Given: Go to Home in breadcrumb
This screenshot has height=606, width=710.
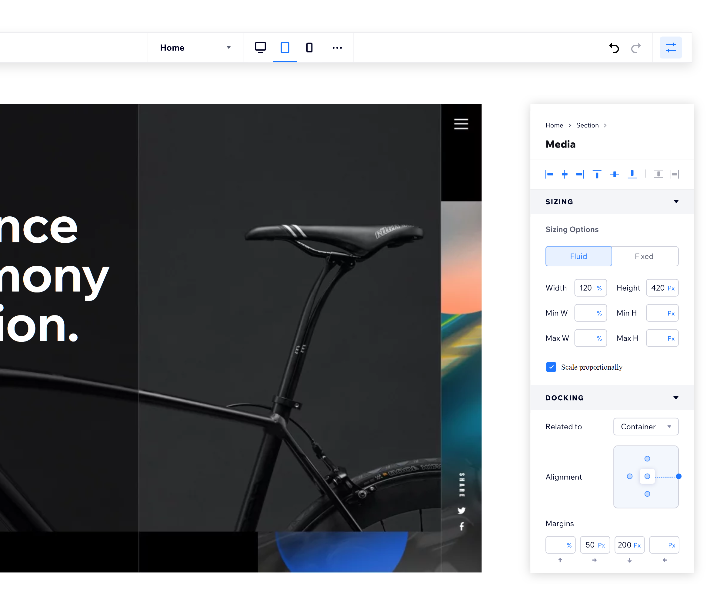Looking at the screenshot, I should pos(554,125).
